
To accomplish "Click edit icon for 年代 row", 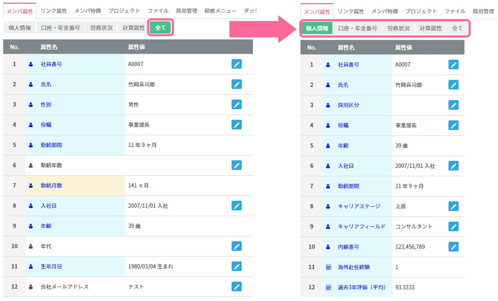I will [x=237, y=246].
